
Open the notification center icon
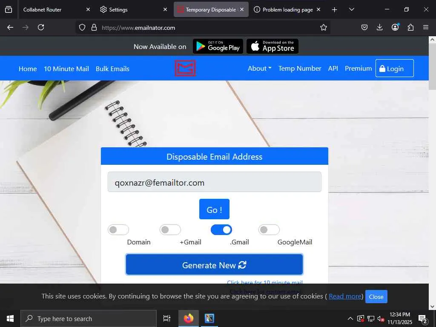423,319
